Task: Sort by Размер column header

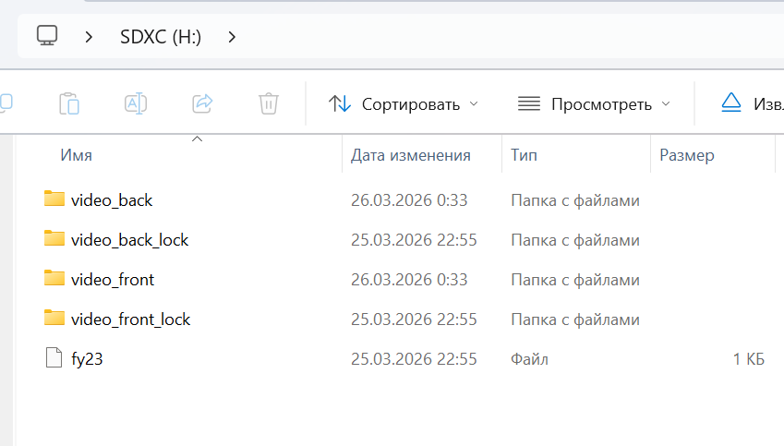Action: [x=686, y=155]
